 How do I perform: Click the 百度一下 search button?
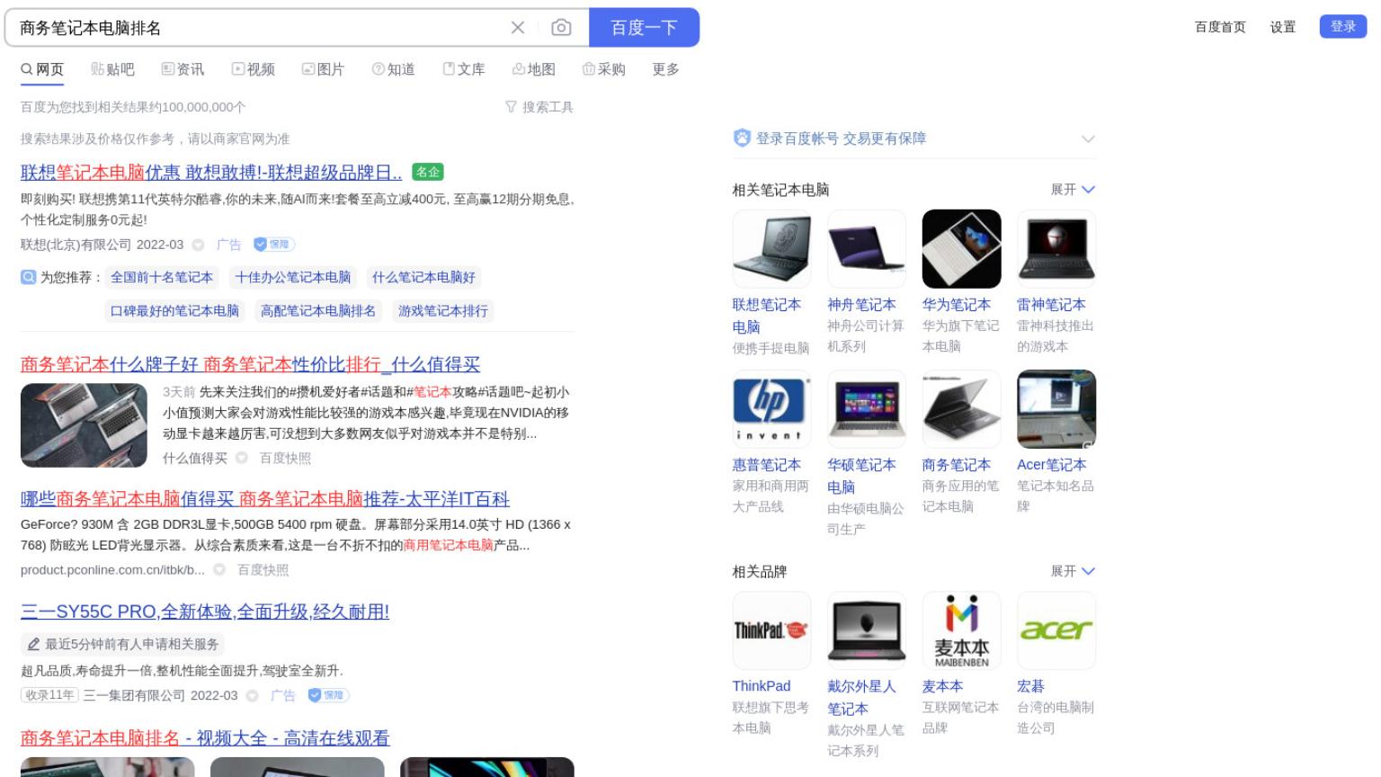coord(644,27)
